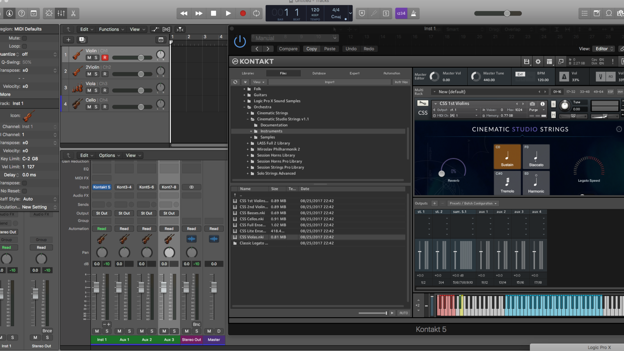Open the tracks area Edit menu
624x351 pixels.
pyautogui.click(x=87, y=29)
